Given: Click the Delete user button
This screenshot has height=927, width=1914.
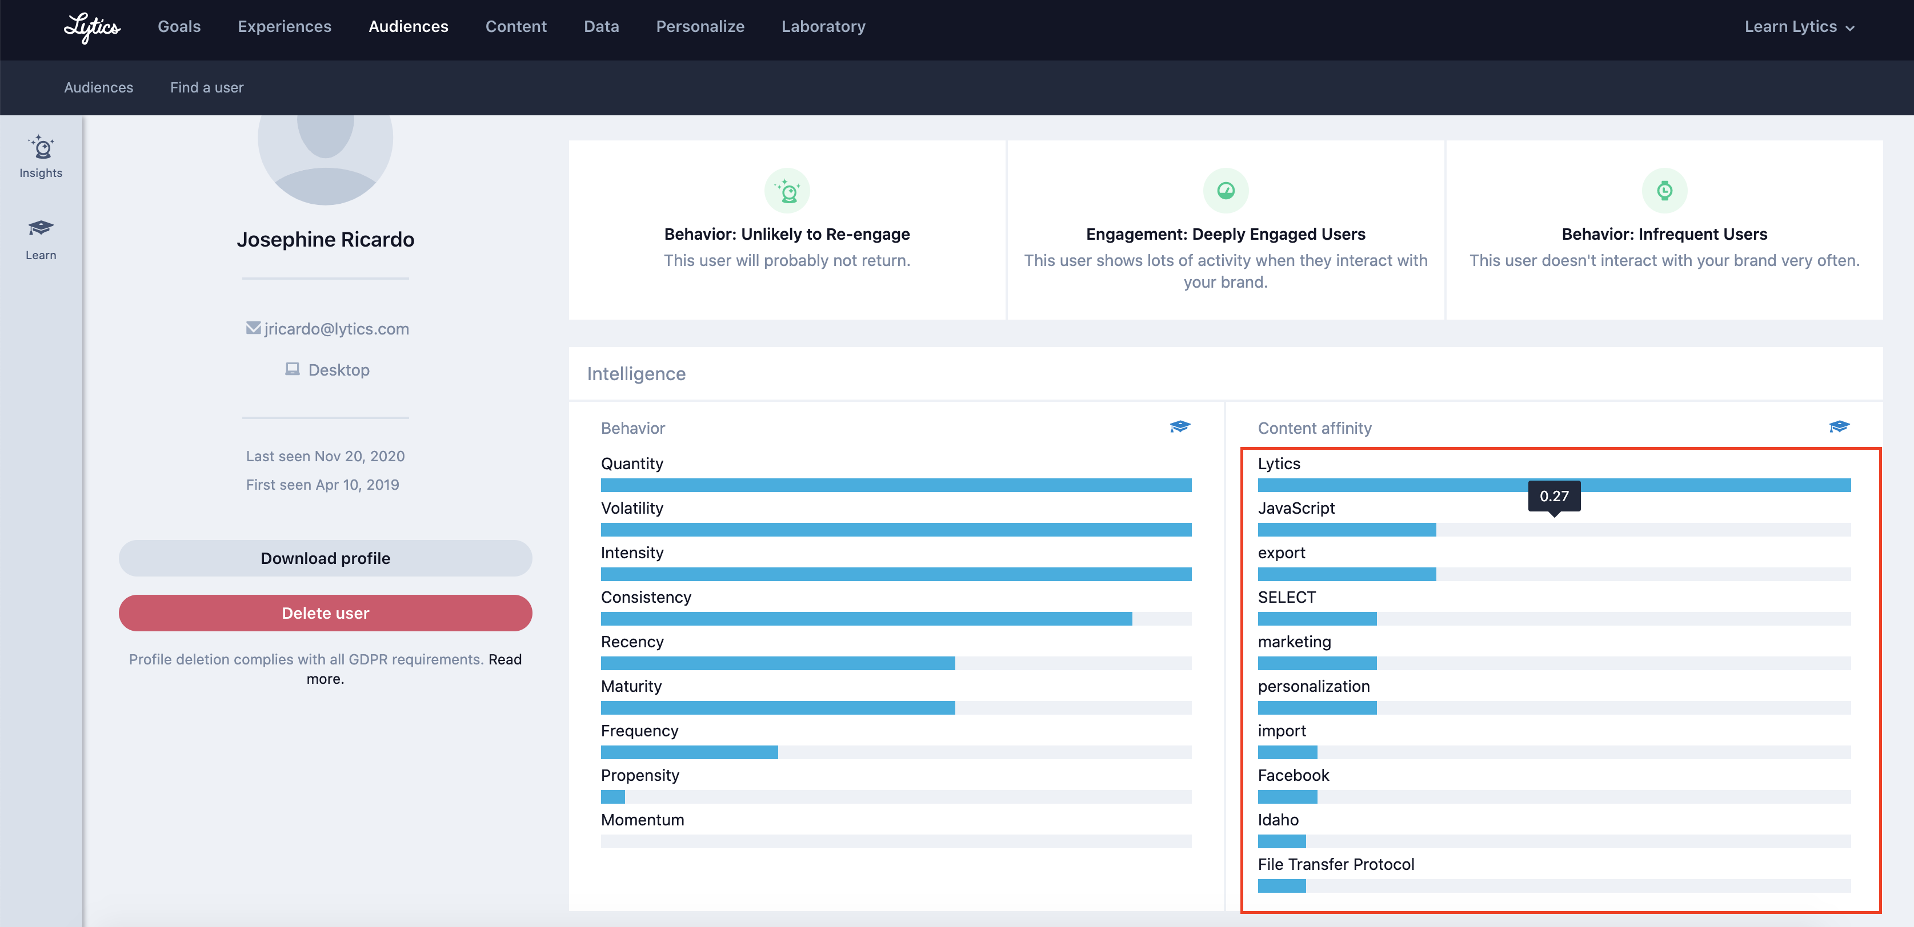Looking at the screenshot, I should [326, 613].
